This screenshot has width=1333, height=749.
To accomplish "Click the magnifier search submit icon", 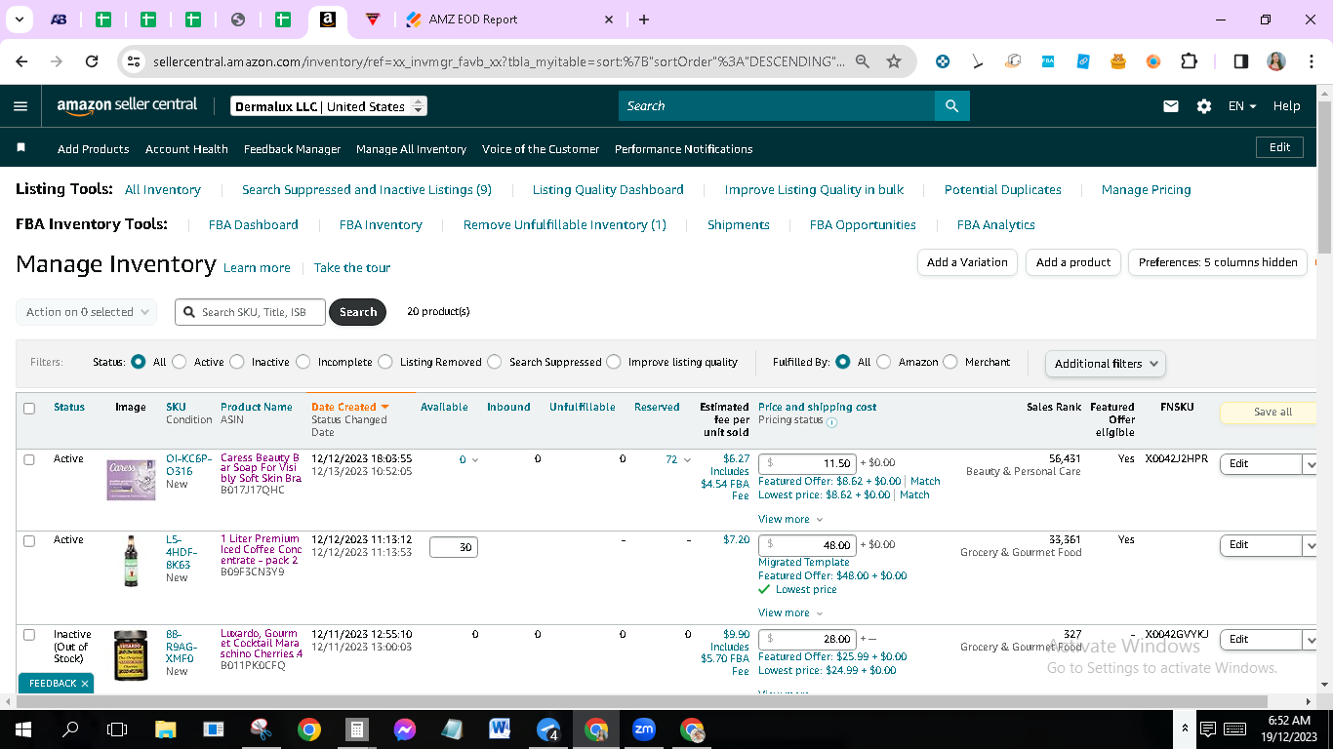I will [x=951, y=106].
